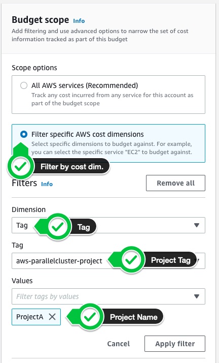Image resolution: width=219 pixels, height=363 pixels.
Task: Click the green checkmark beside Filter by cost dim.
Action: coord(21,166)
